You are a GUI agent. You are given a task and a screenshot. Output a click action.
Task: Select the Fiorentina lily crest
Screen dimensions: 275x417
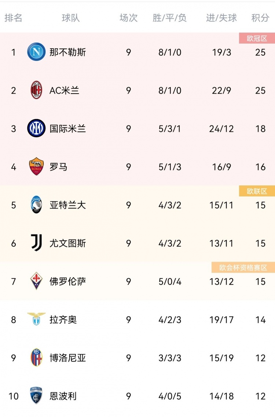point(36,281)
